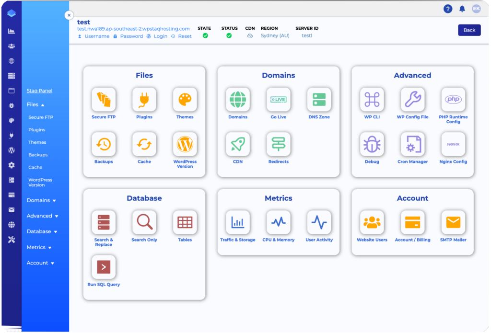Open the Search & Replace database tool
This screenshot has width=491, height=333.
104,222
